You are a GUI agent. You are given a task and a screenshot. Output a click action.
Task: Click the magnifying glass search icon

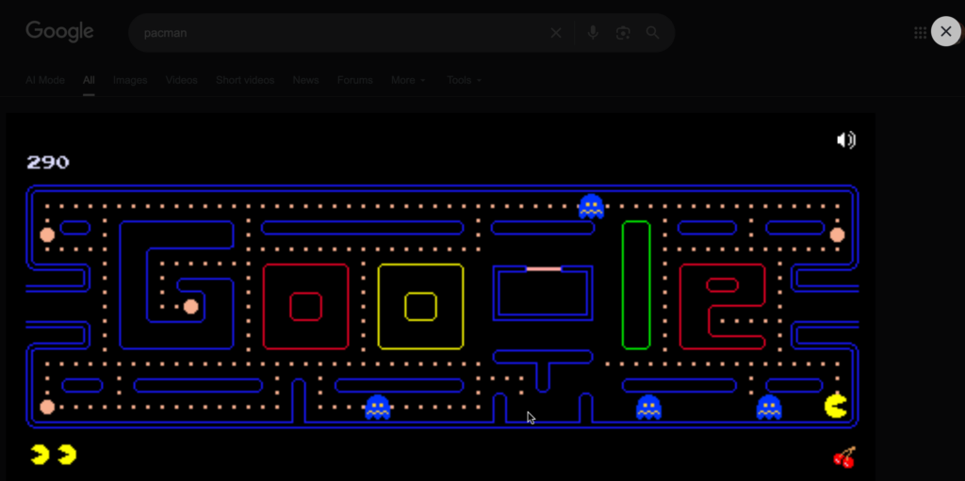pos(653,33)
